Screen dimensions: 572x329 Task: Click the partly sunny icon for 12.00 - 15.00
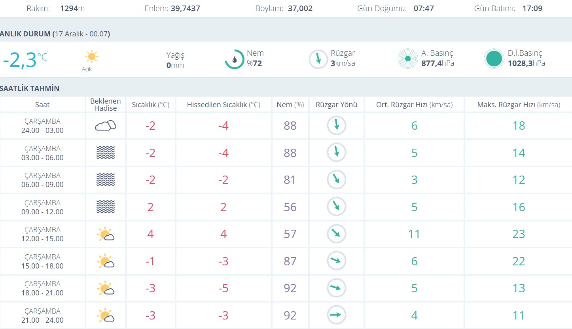(x=105, y=234)
